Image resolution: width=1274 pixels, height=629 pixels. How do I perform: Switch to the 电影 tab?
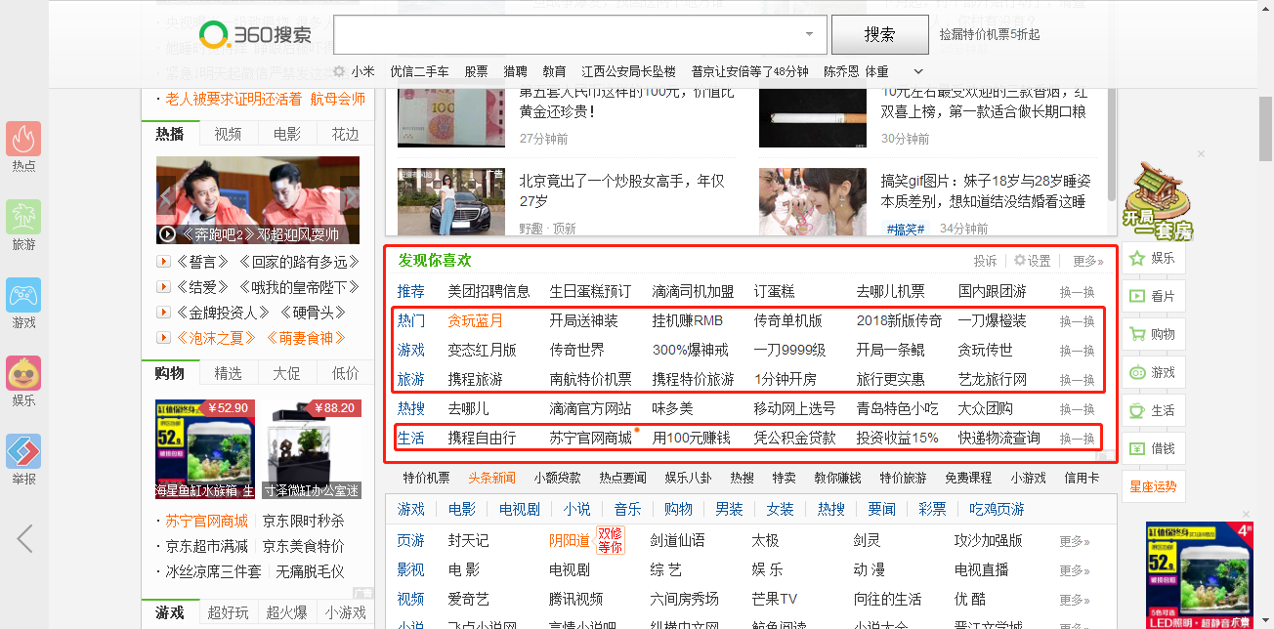click(287, 134)
